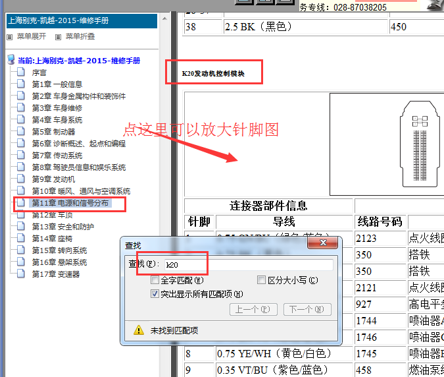The width and height of the screenshot is (444, 377).
Task: Open 第14章 座椅
Action: (52, 239)
